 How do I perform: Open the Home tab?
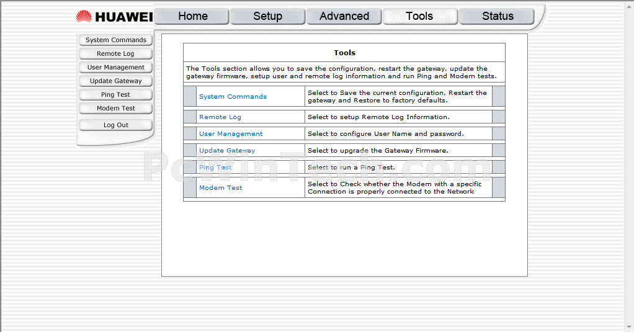pos(192,17)
